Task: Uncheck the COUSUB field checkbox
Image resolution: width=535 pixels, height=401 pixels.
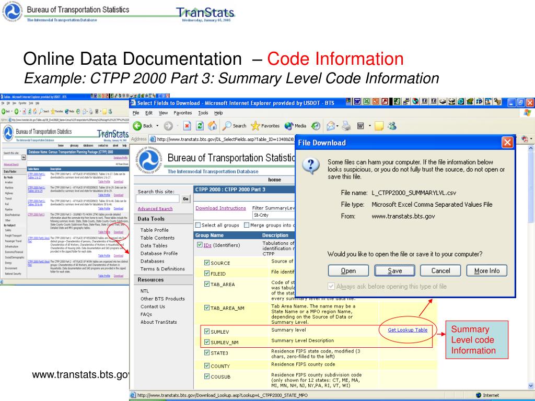Action: coord(207,376)
